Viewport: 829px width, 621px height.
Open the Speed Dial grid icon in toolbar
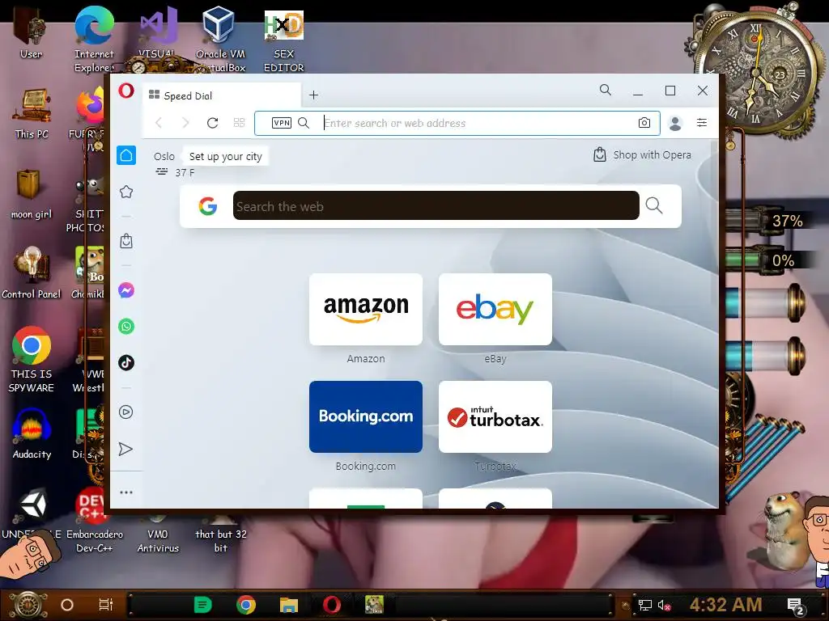click(x=239, y=123)
